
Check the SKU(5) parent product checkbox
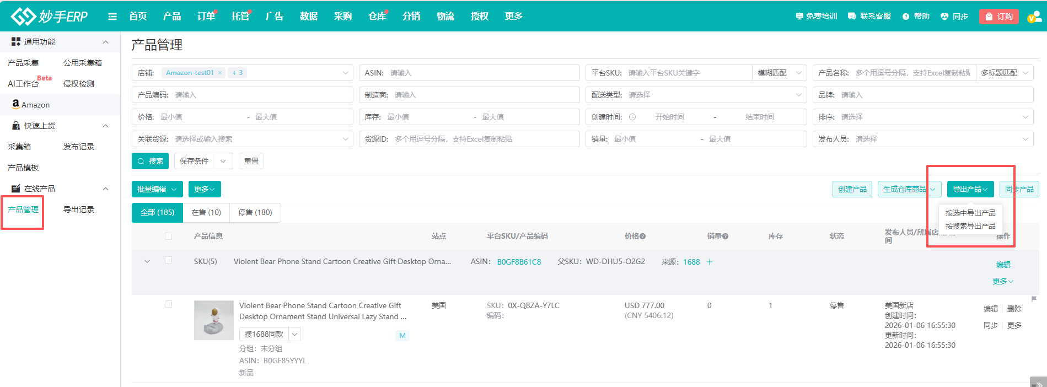[x=169, y=260]
